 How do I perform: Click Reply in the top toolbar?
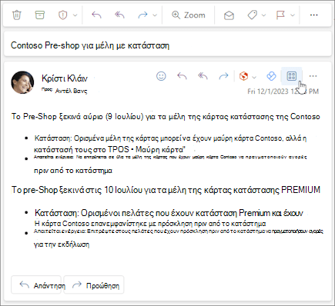[96, 15]
